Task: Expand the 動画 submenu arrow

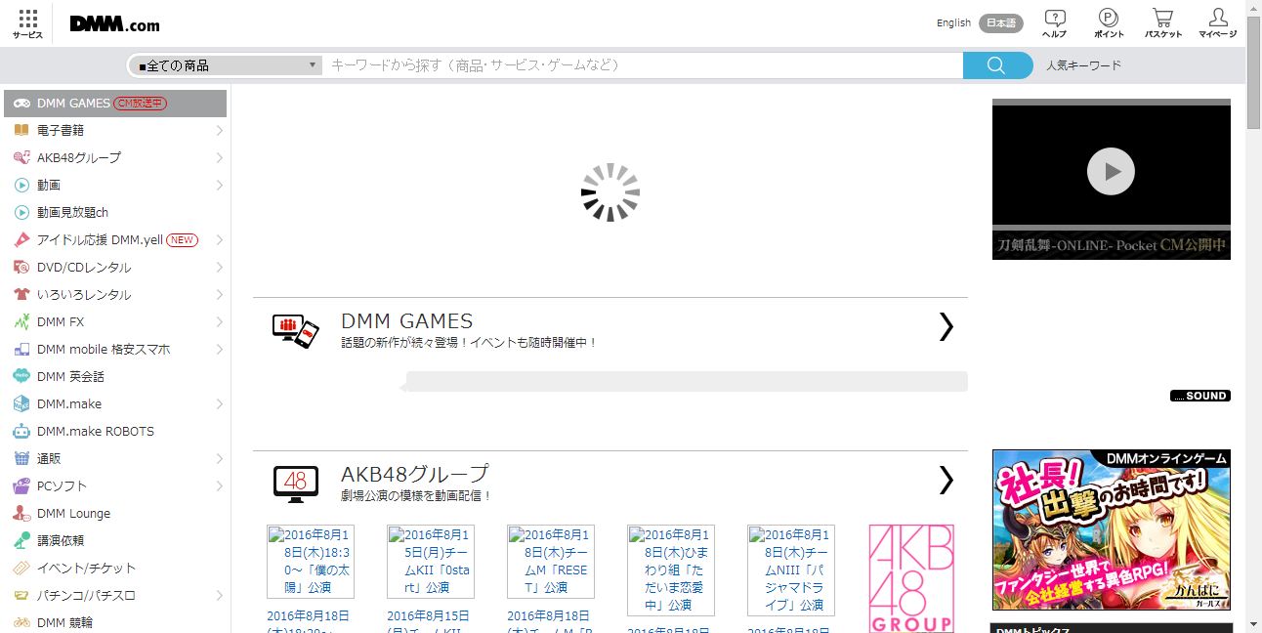Action: pos(219,185)
